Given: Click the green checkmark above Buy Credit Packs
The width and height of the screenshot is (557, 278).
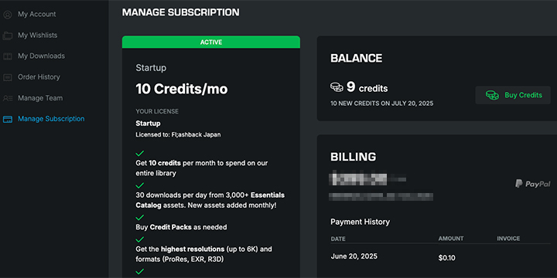Looking at the screenshot, I should [140, 217].
